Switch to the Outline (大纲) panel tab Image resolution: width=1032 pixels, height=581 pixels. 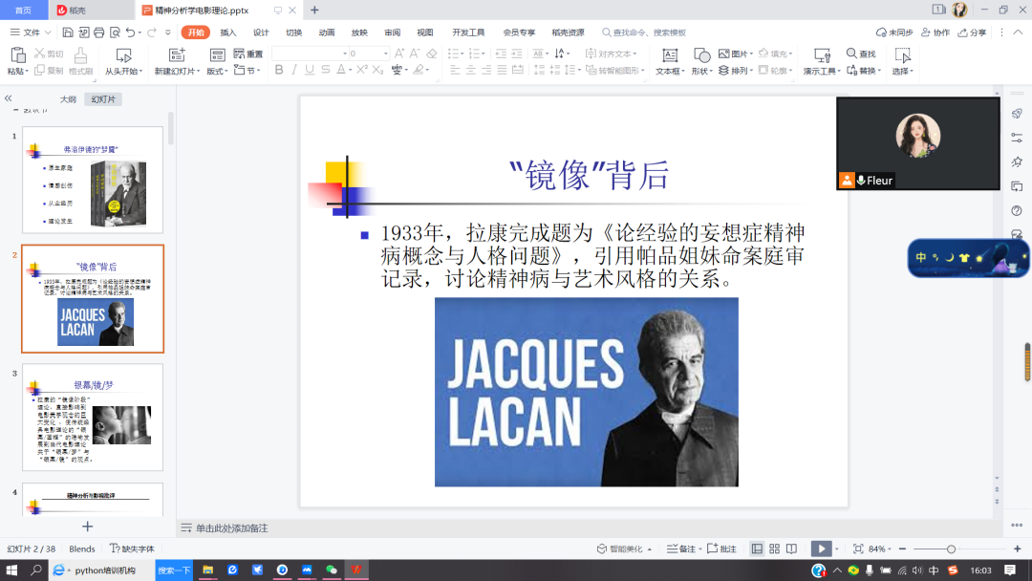(x=68, y=99)
